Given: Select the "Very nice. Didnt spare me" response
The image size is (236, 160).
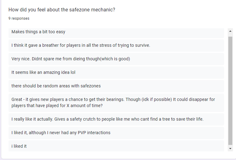Looking at the screenshot, I should 116,59.
